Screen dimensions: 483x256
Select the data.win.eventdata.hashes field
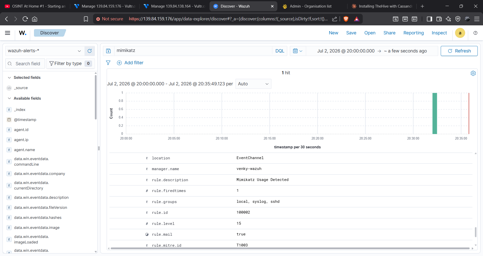(x=38, y=218)
